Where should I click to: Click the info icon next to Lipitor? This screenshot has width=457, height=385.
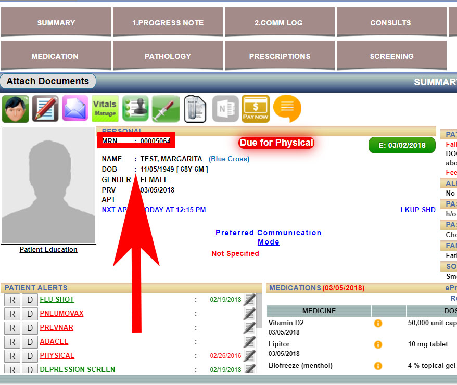tap(378, 344)
